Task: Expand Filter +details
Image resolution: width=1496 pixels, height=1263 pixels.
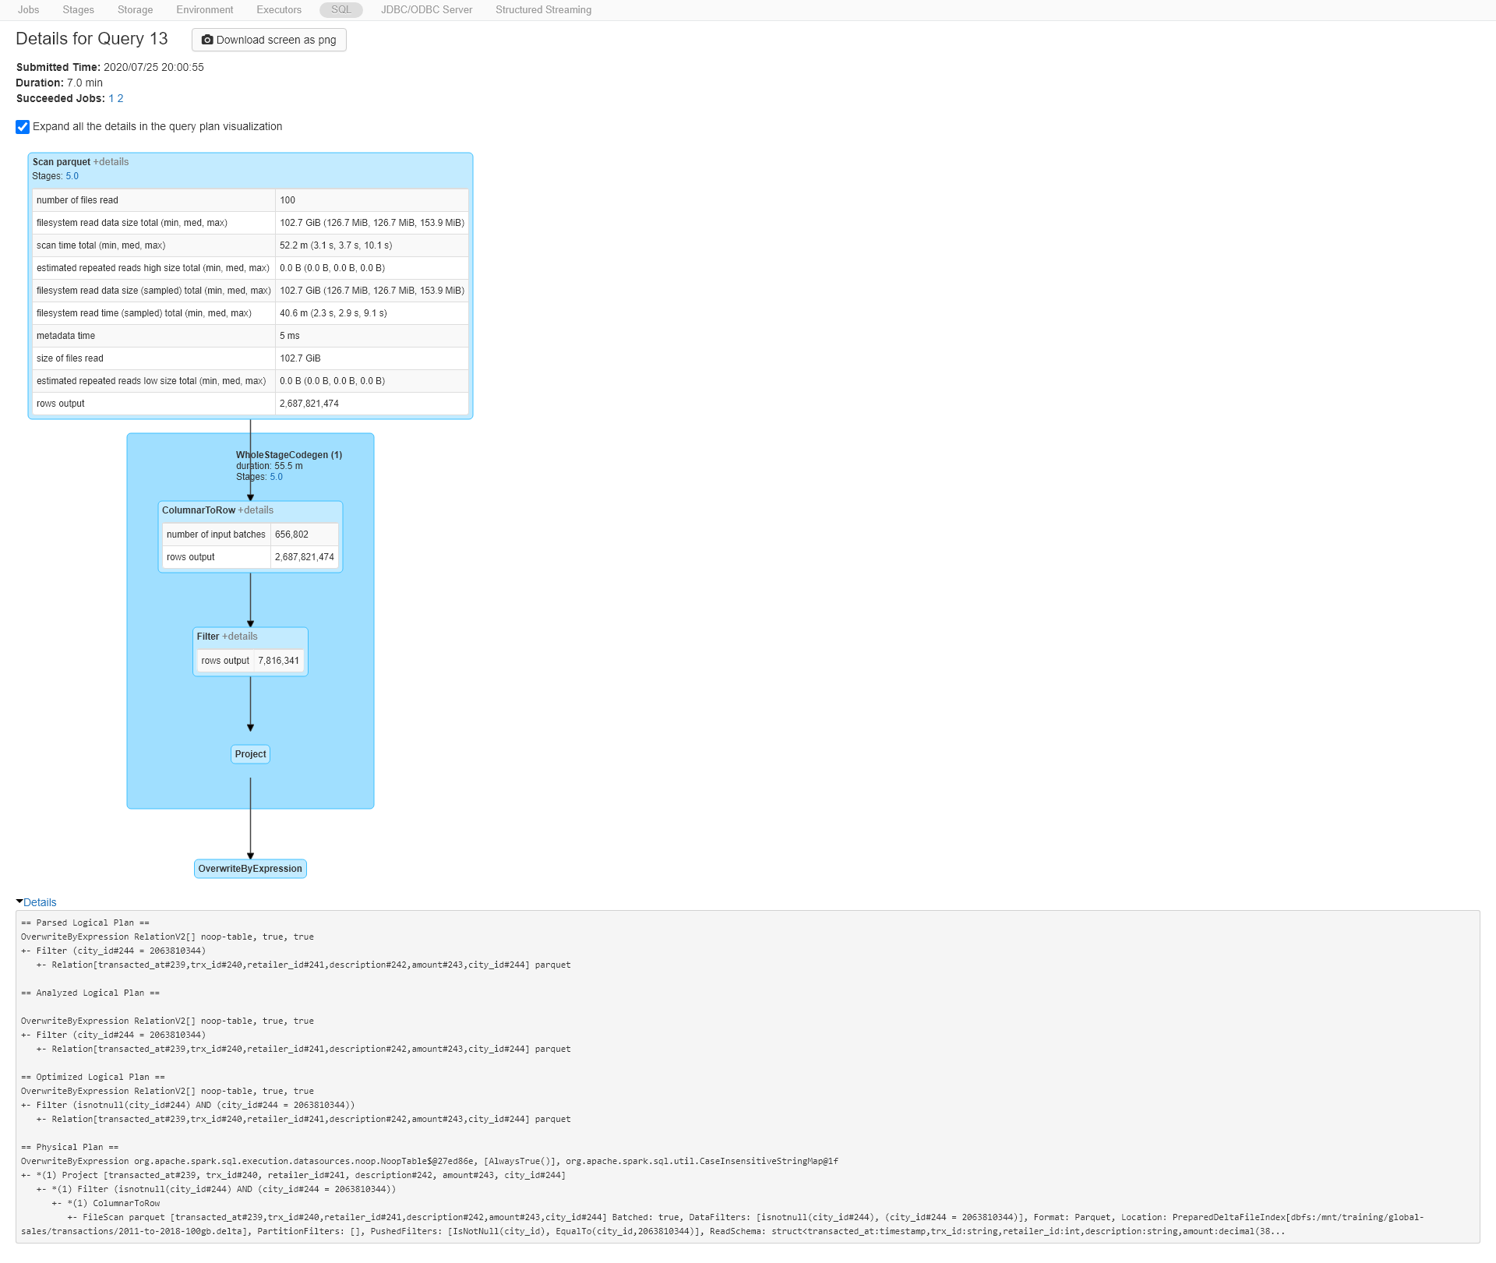Action: (x=240, y=637)
